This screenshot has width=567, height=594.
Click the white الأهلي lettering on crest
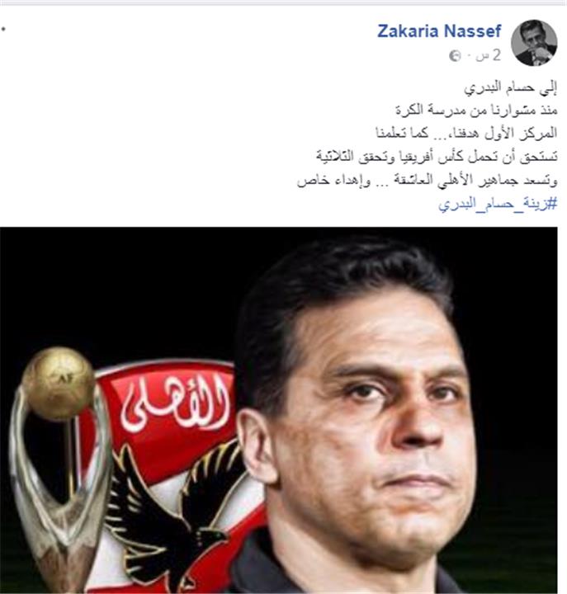point(175,405)
